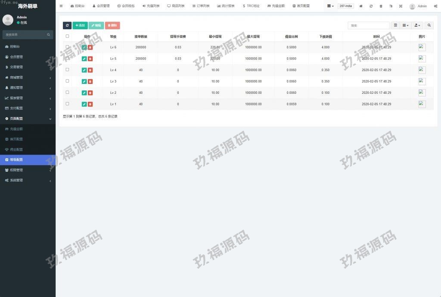Click the magnifier search icon right of the table toolbar
The image size is (441, 297).
(x=429, y=25)
